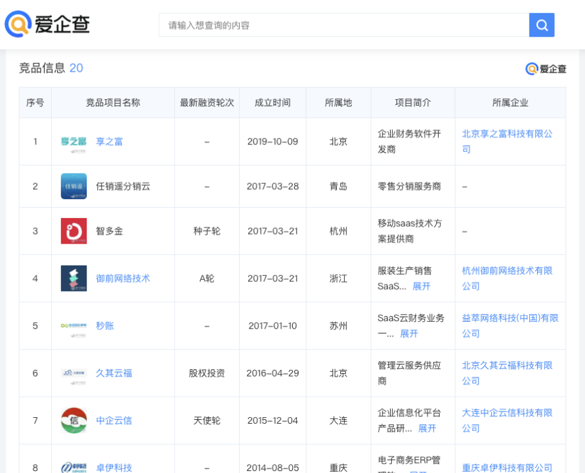Expand the SaaS云财务业务 description with 展开

[409, 334]
